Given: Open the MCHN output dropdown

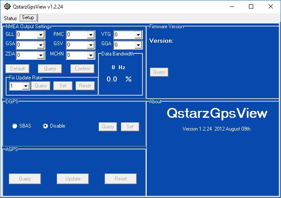Looking at the screenshot, I should [x=91, y=55].
